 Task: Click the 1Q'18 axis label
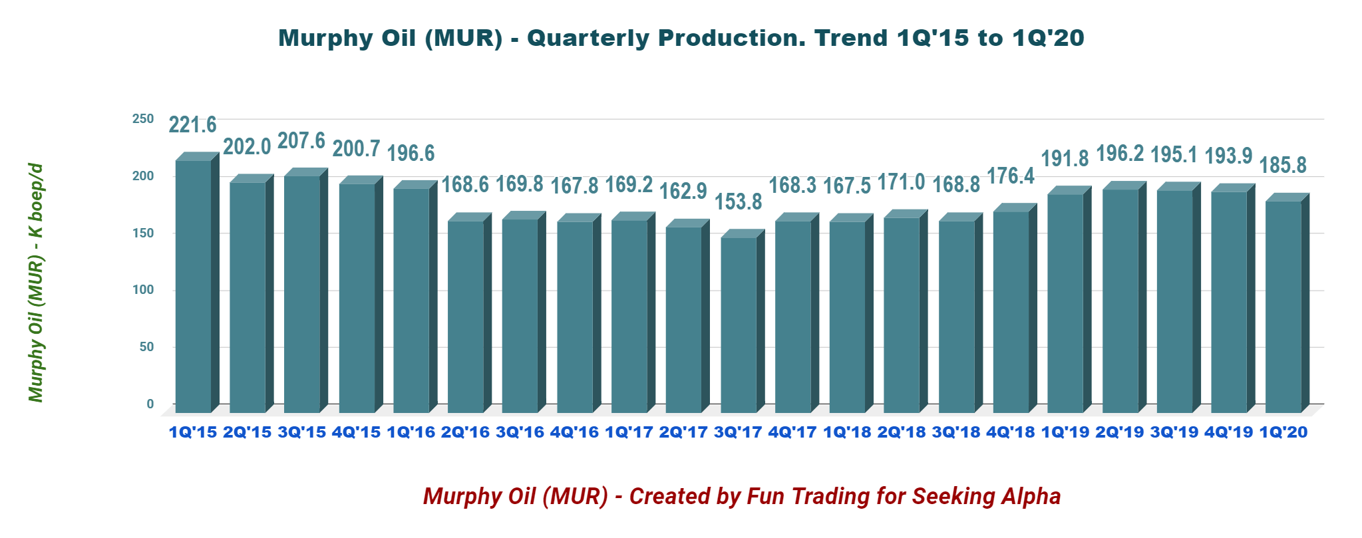[x=847, y=432]
